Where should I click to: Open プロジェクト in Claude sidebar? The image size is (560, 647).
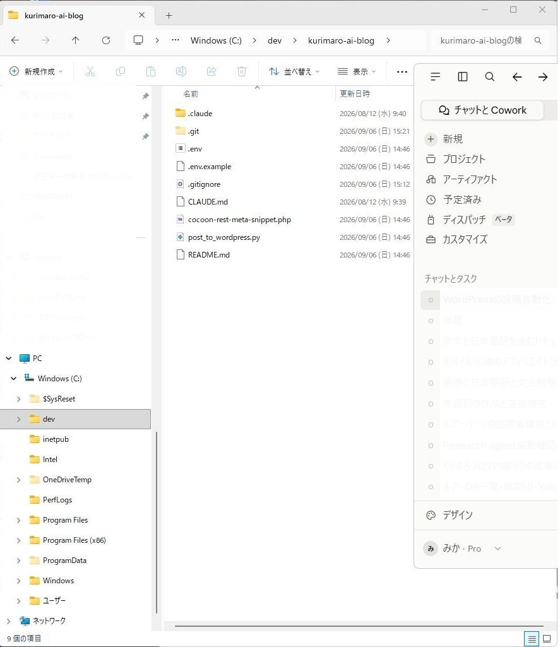pos(455,159)
